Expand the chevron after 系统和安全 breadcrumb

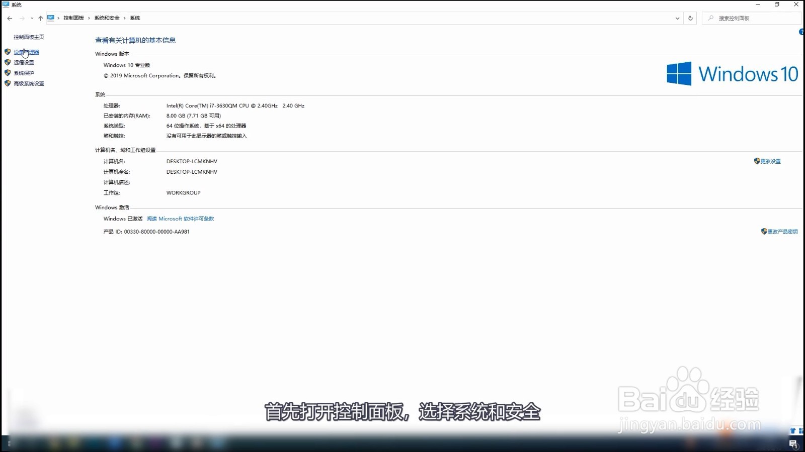point(125,18)
